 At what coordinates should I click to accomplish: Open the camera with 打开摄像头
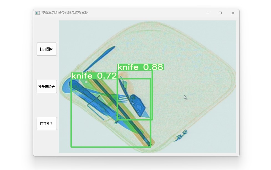[47, 86]
